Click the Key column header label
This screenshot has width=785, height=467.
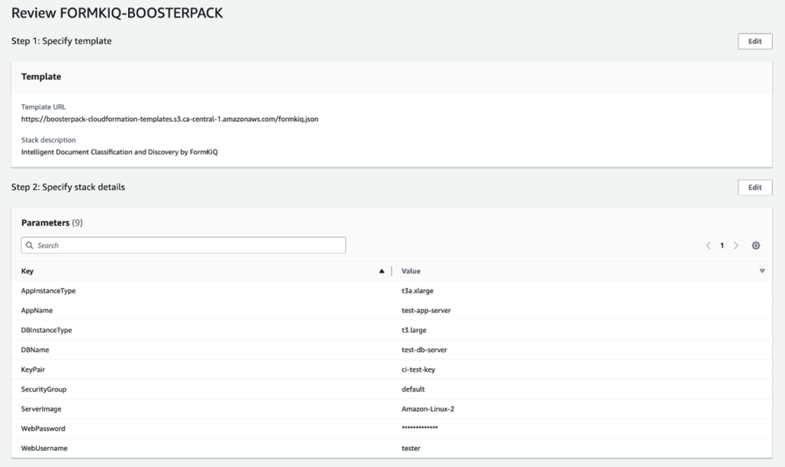(x=28, y=271)
